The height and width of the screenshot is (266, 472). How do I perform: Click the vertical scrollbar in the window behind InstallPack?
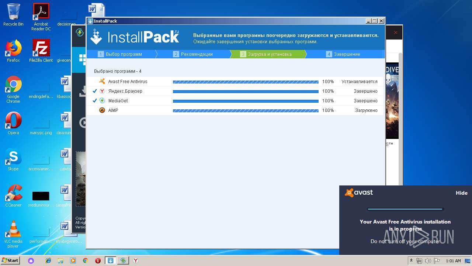tap(400, 118)
